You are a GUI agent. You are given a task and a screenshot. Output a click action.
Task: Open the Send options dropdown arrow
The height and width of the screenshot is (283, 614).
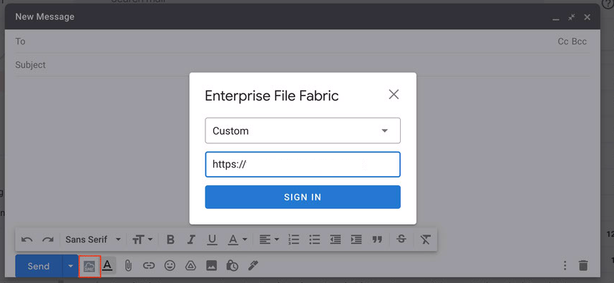[71, 266]
